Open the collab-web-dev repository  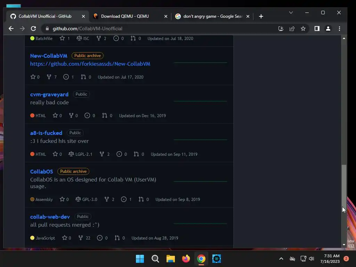click(50, 217)
